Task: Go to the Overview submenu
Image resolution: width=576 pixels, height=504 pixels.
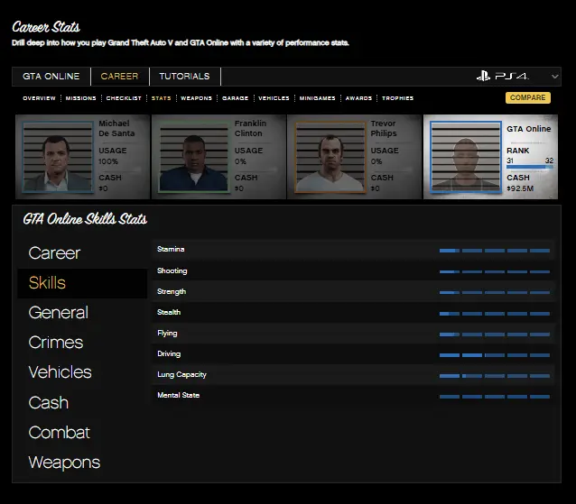Action: [39, 98]
